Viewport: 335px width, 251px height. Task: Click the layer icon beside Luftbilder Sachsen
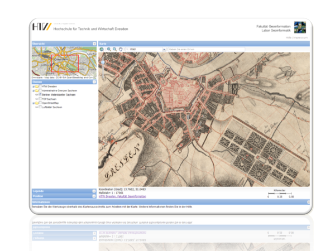[37, 107]
